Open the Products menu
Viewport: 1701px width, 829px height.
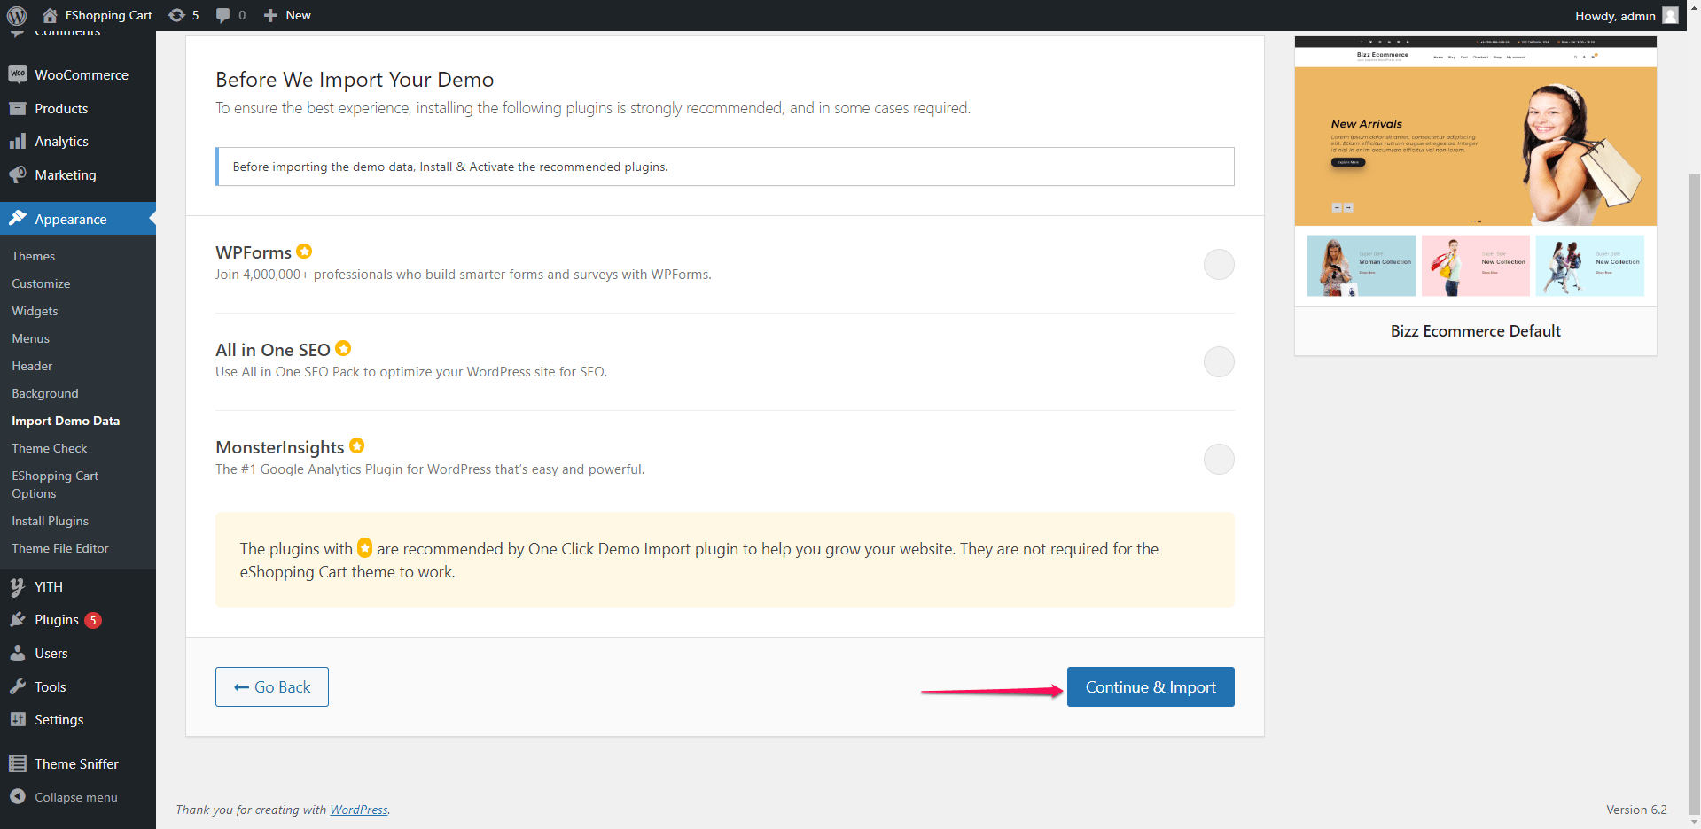pos(78,108)
